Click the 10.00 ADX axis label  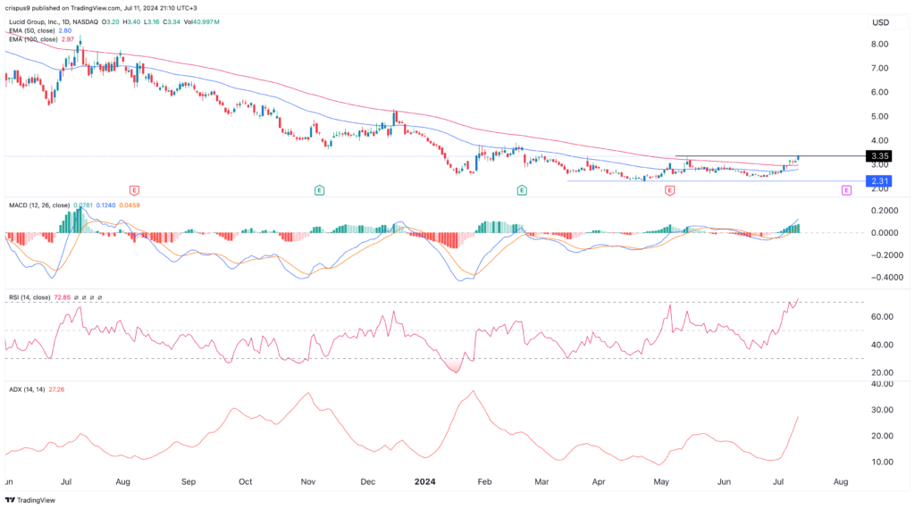click(882, 462)
